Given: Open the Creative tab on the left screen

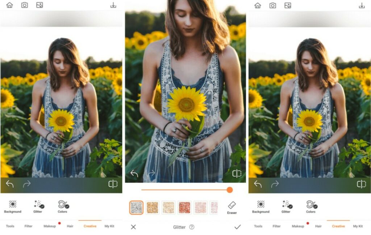Looking at the screenshot, I should (x=90, y=226).
